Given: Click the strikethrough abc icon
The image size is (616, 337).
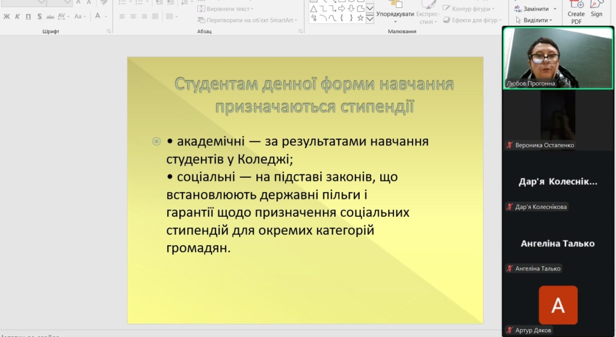Looking at the screenshot, I should tap(51, 16).
